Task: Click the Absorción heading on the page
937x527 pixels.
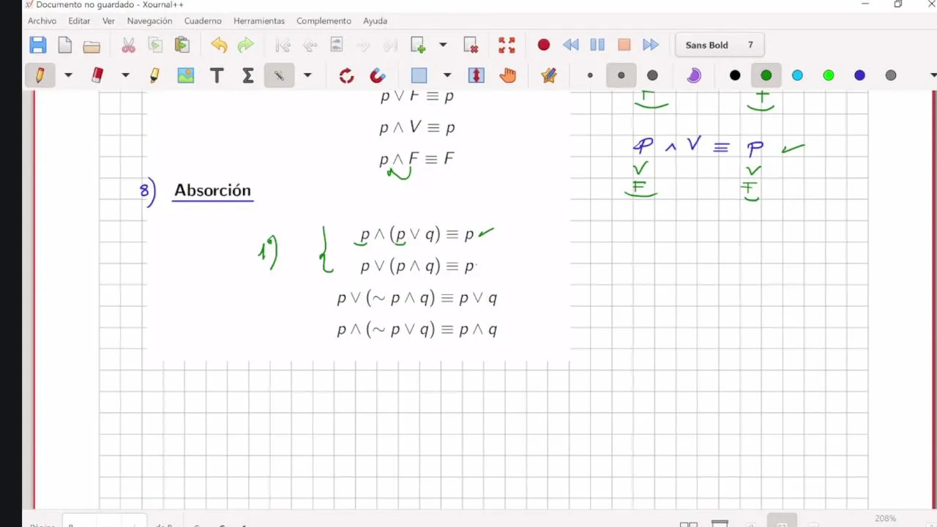Action: (212, 190)
